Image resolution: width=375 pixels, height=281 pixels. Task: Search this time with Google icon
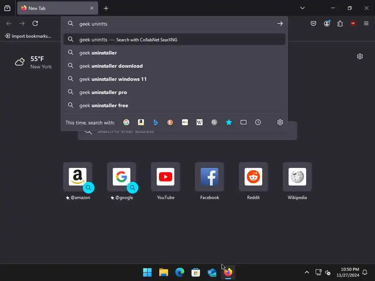click(126, 122)
